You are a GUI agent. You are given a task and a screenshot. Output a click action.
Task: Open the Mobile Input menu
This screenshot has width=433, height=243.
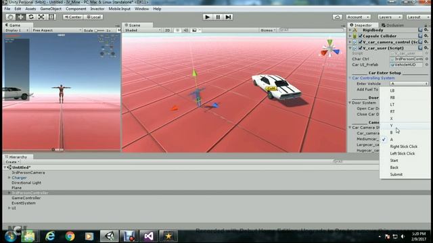pyautogui.click(x=119, y=9)
